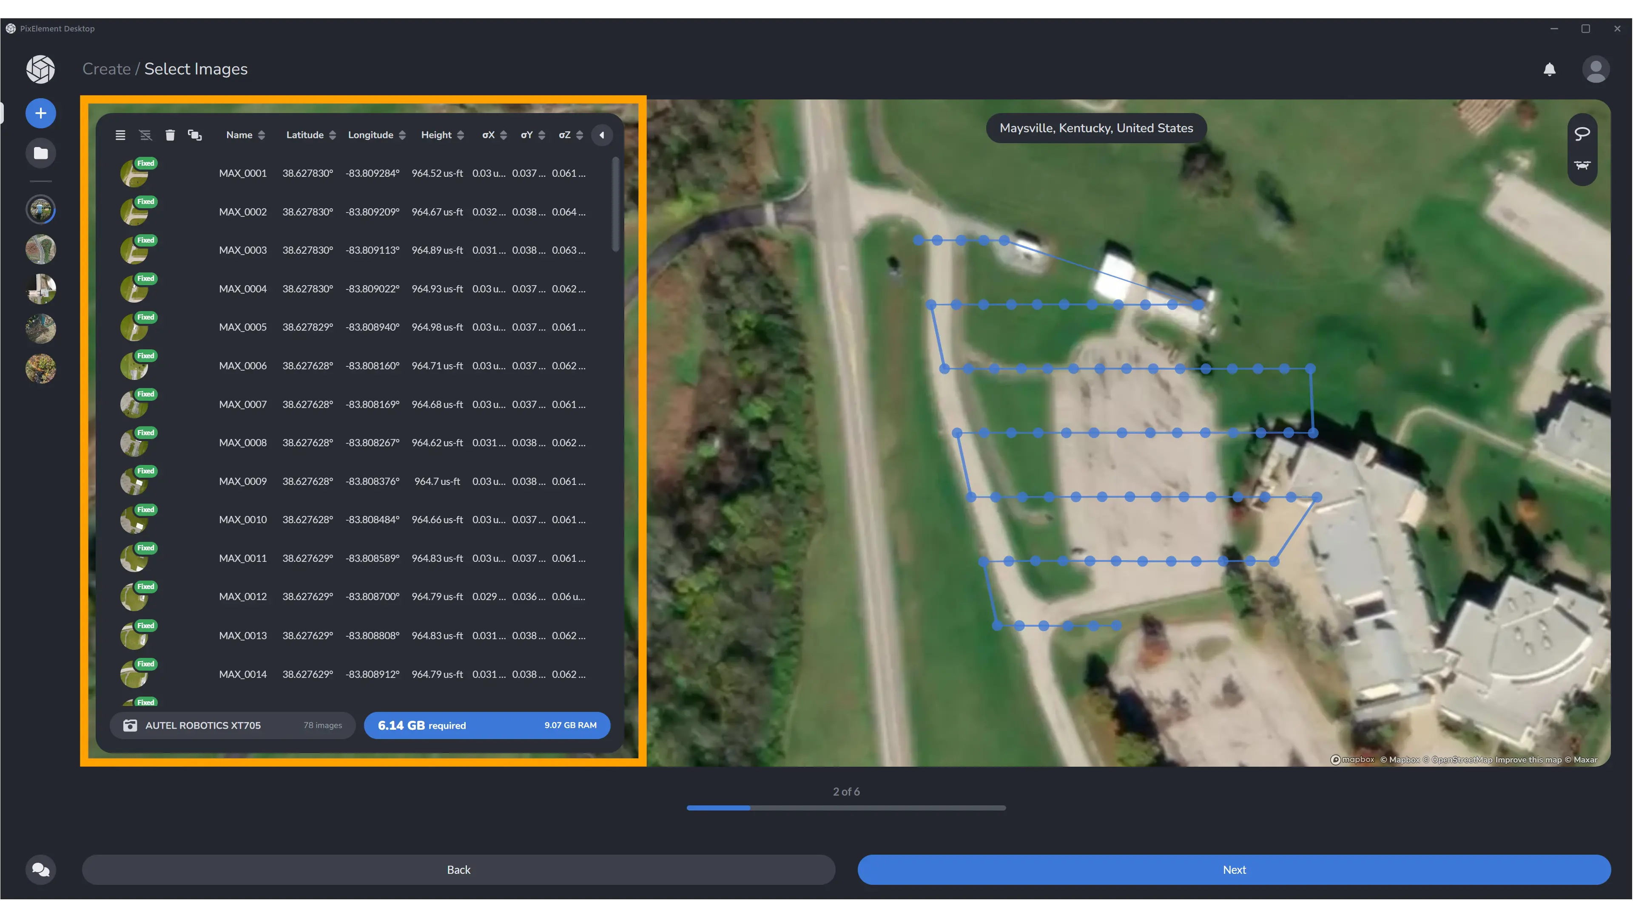Open the chat support bubble icon
Screen dimensions: 1633x918
(40, 869)
